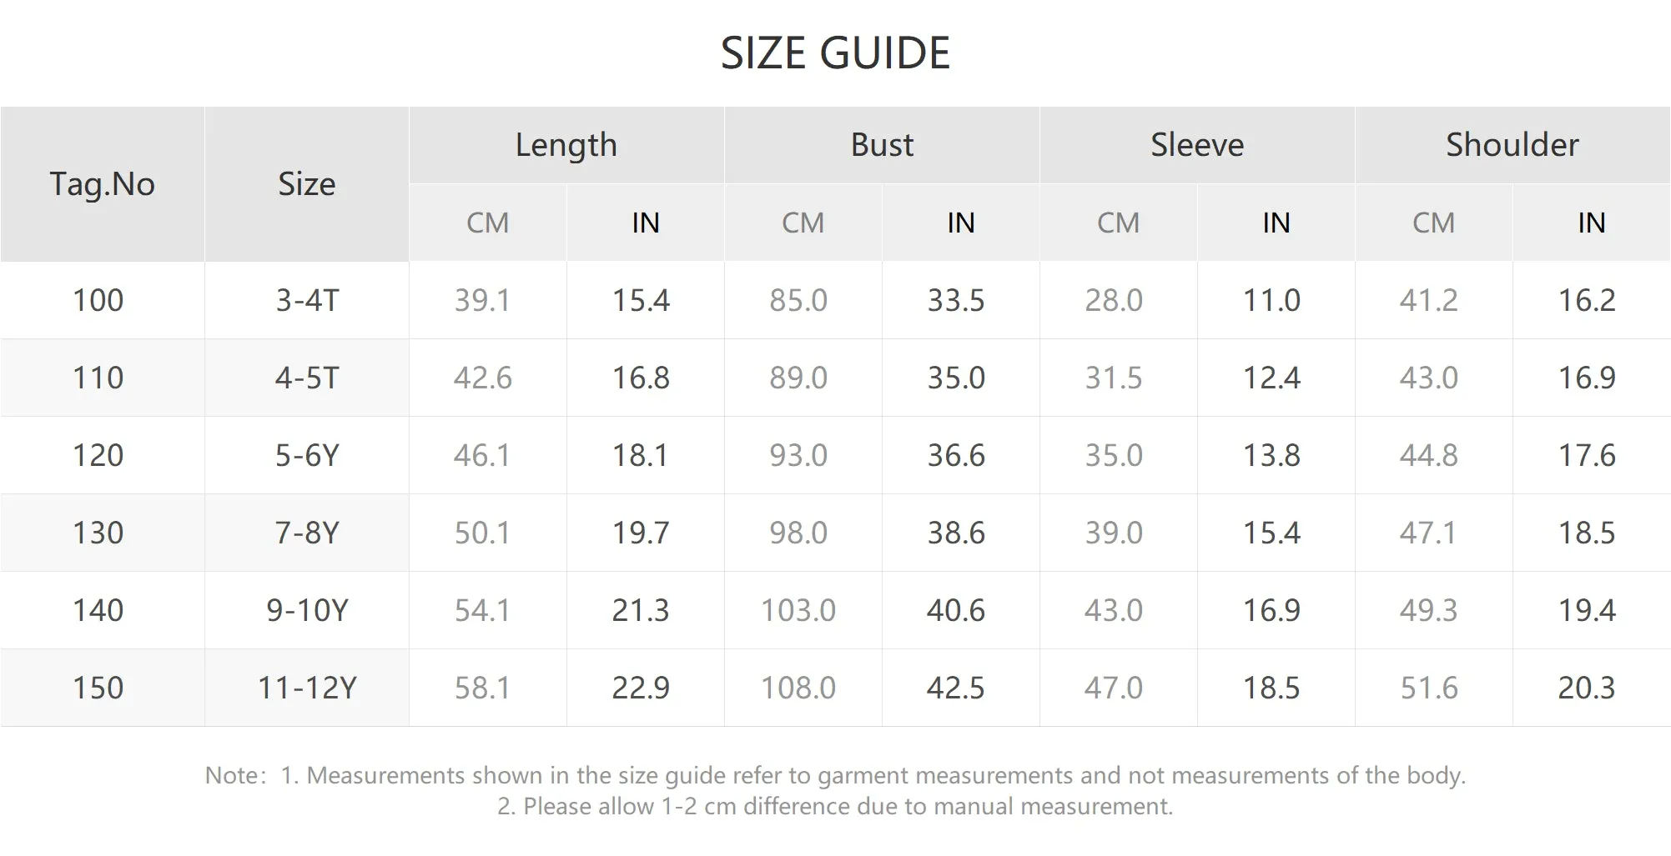Click the 46.1 length CM value
Image resolution: width=1671 pixels, height=856 pixels.
tap(482, 455)
